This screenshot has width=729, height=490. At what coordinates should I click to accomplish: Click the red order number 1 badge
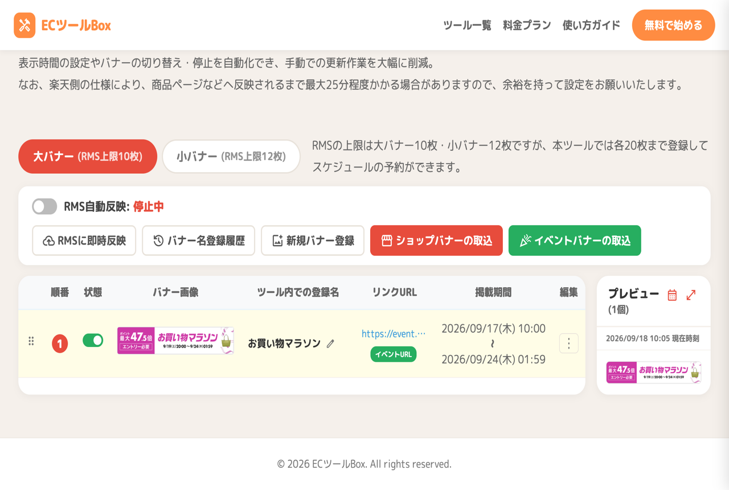(60, 344)
